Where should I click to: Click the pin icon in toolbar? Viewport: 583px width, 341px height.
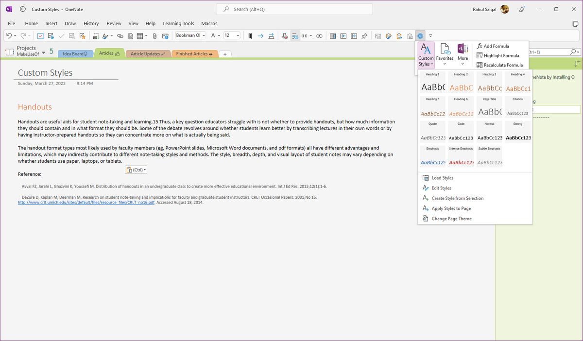(364, 35)
